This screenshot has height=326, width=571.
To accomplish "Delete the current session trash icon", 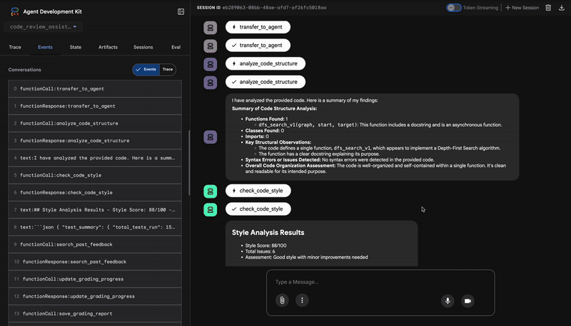I will [x=548, y=8].
